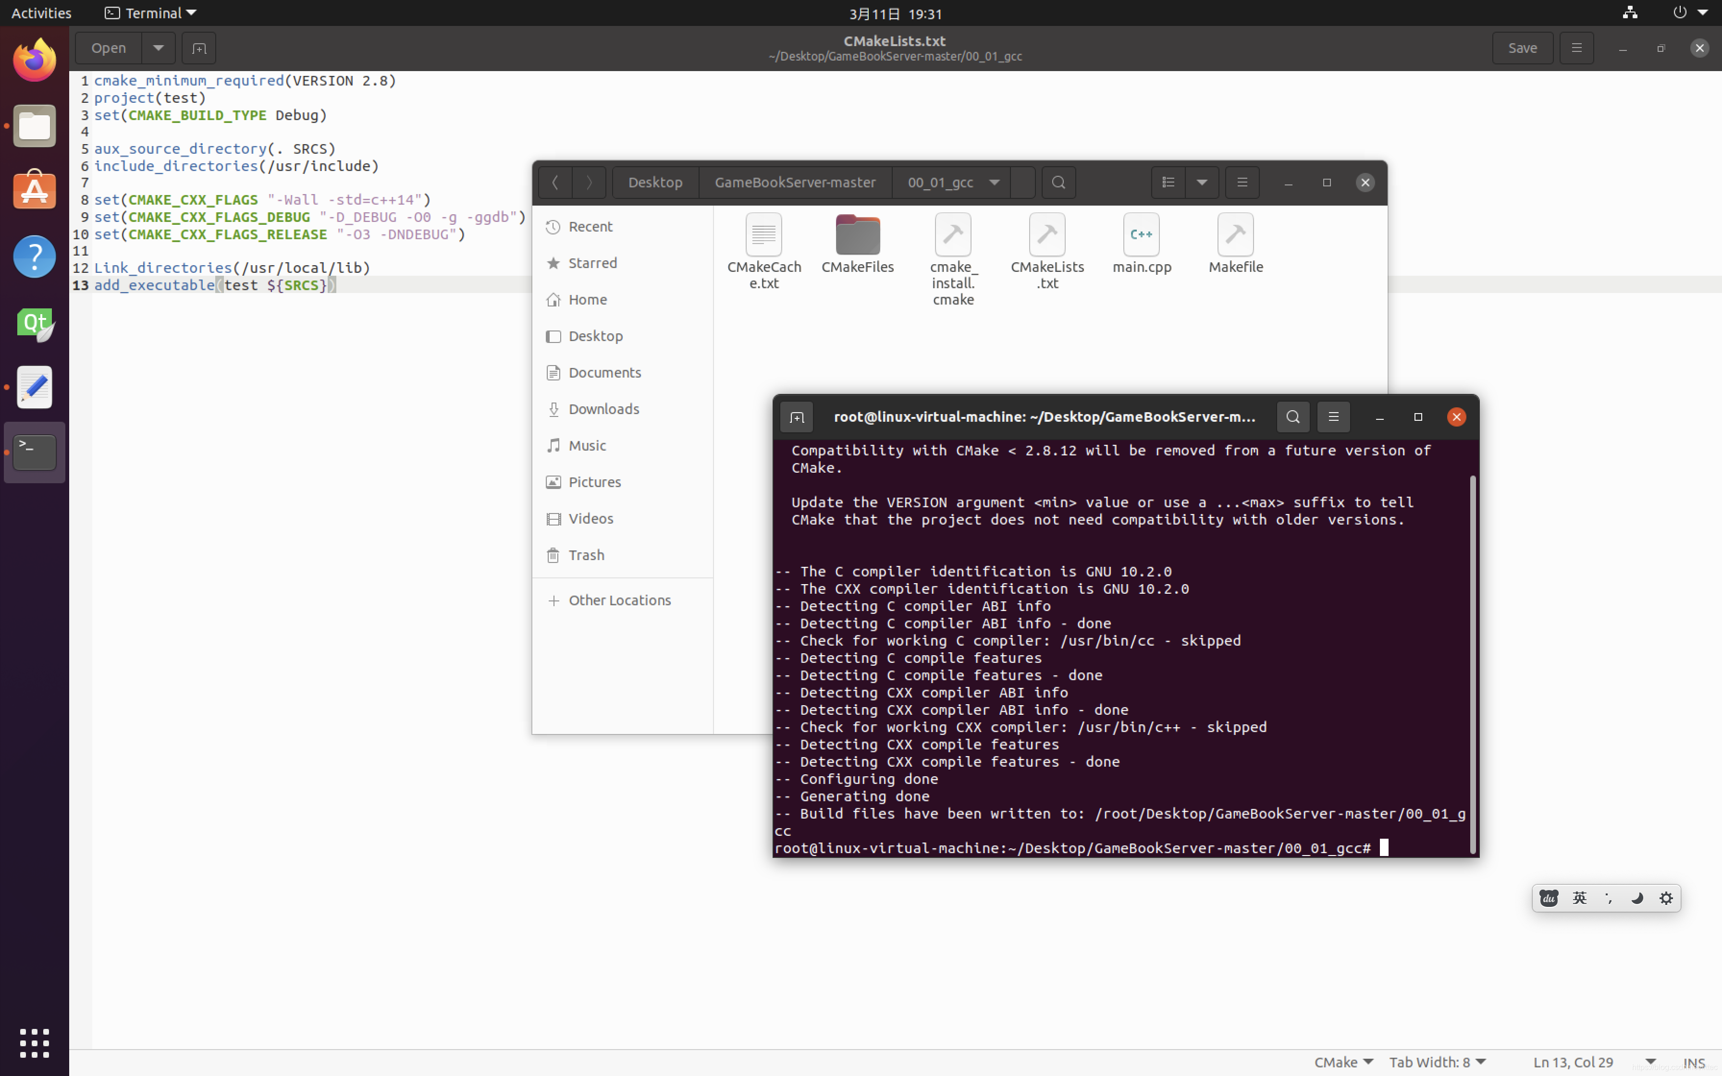Select CMakeCache.txt file
This screenshot has height=1076, width=1722.
point(763,251)
